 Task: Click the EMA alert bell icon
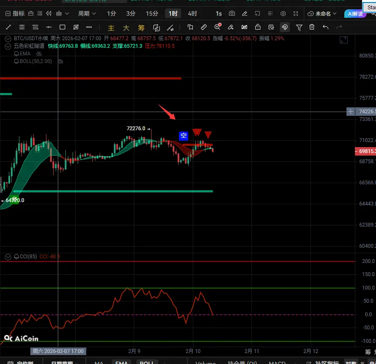[x=16, y=54]
